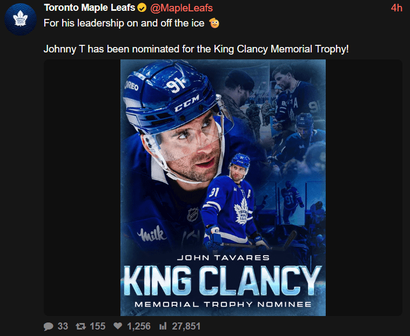Open the King Clancy nominee poster image
Screen dimensions: 410x336
[223, 162]
